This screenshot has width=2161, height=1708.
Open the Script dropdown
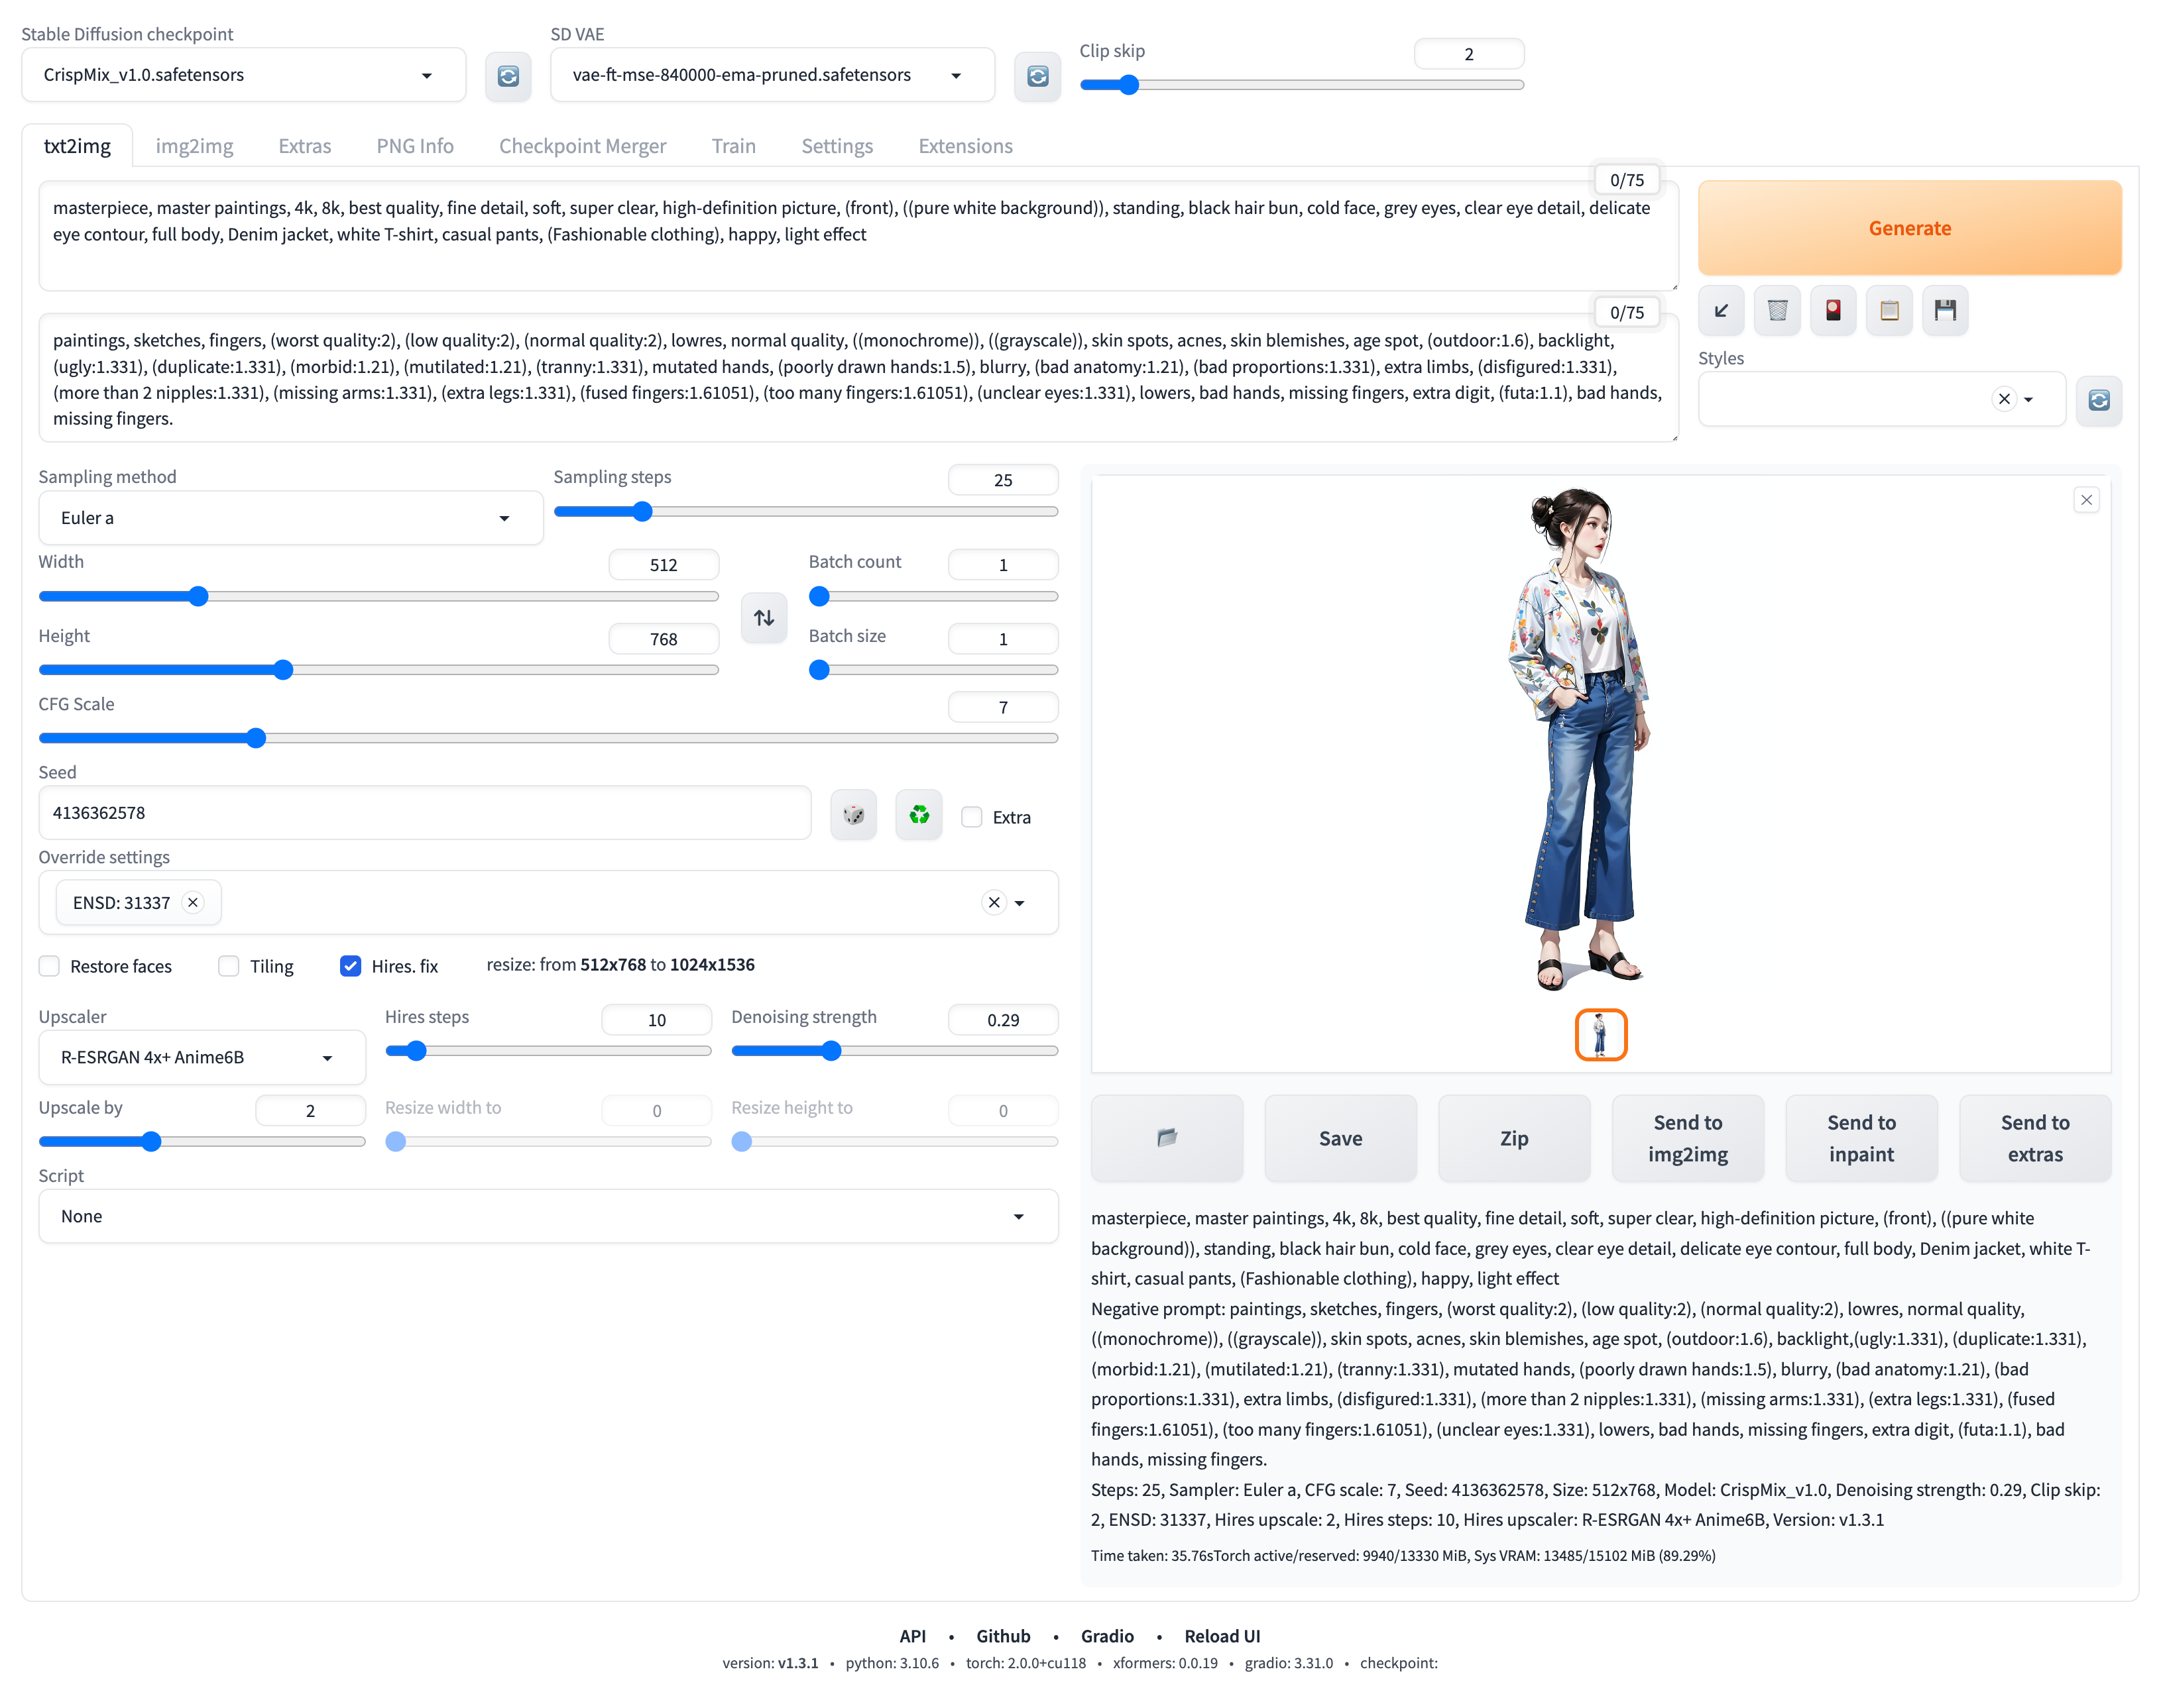548,1216
